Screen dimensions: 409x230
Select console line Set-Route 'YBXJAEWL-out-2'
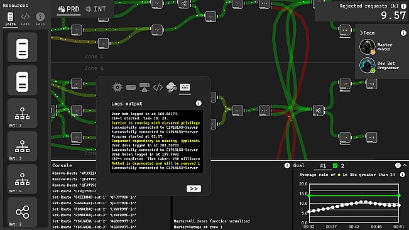click(94, 221)
